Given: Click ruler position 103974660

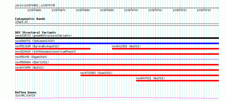Looking at the screenshot, I should 34,10.
